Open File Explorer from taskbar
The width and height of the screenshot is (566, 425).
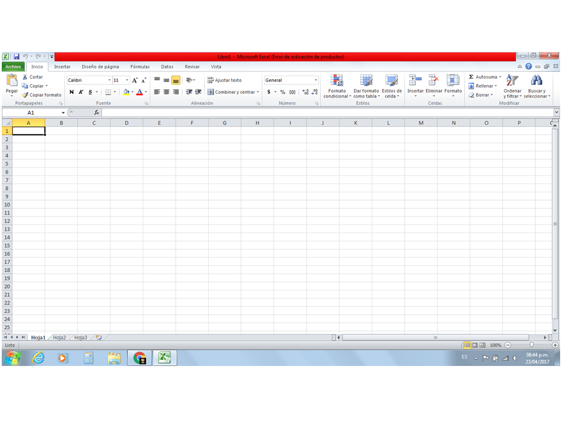(x=114, y=358)
